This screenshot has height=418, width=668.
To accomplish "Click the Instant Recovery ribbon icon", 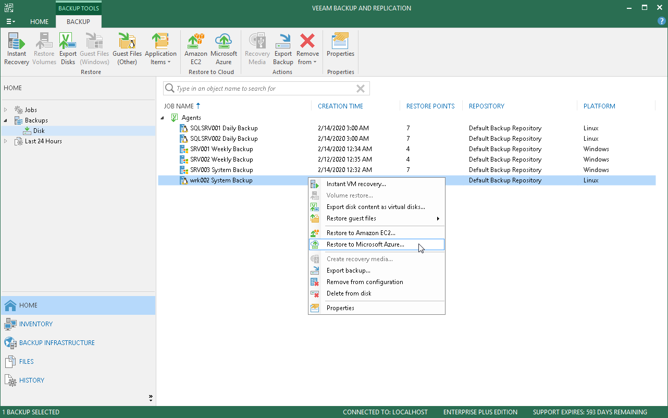I will point(17,49).
